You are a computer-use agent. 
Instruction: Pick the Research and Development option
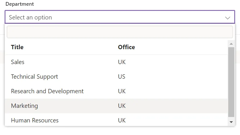click(x=47, y=91)
